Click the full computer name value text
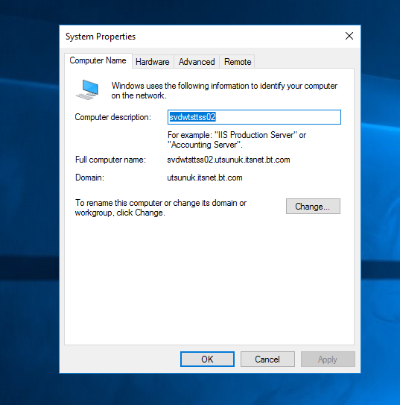This screenshot has height=405, width=400. point(229,160)
